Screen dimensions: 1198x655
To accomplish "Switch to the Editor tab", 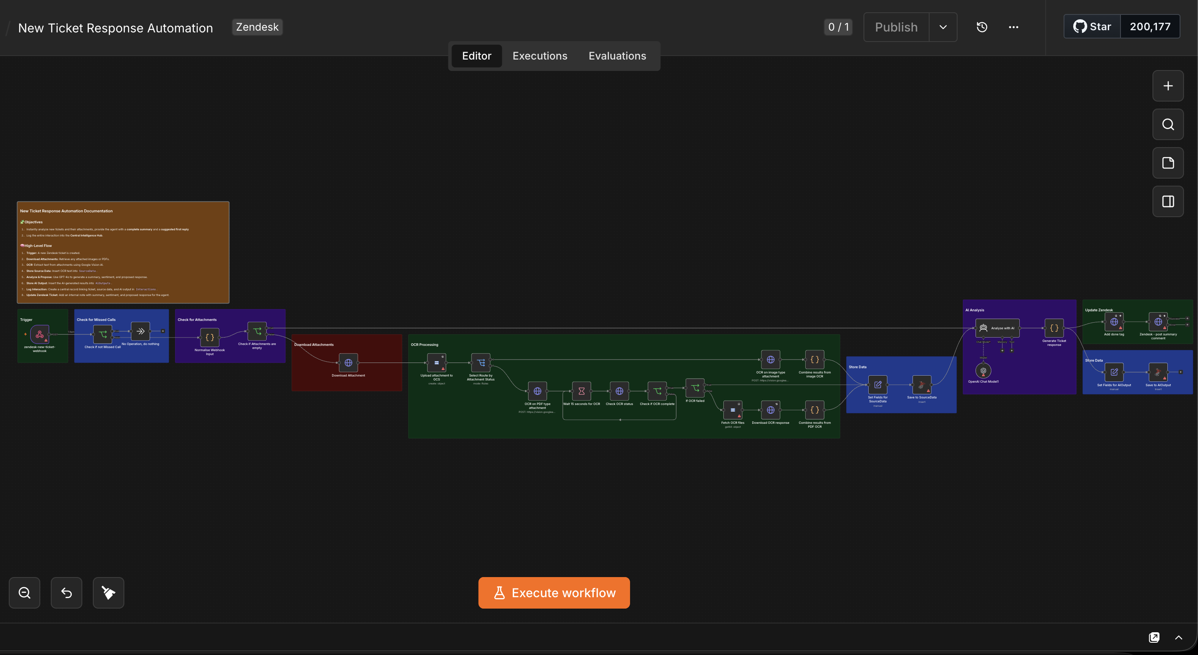I will tap(477, 56).
